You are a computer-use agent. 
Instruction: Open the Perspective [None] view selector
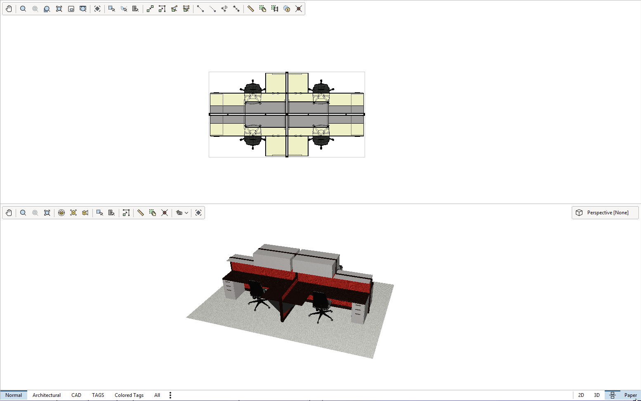605,213
